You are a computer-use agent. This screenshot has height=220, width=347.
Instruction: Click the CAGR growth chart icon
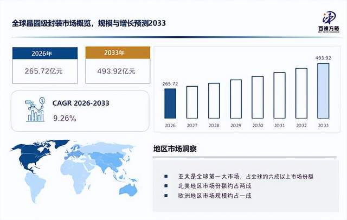tap(35, 109)
